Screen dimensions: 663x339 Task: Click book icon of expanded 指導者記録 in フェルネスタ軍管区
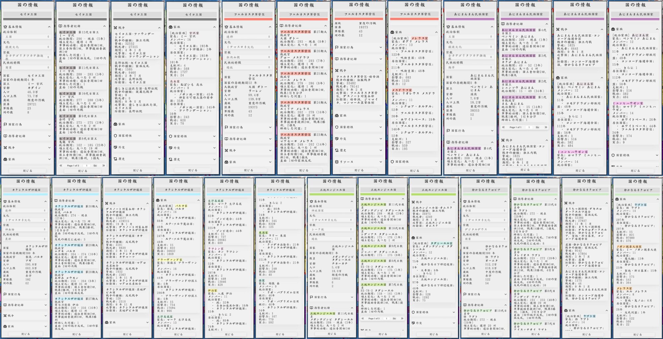click(x=281, y=26)
